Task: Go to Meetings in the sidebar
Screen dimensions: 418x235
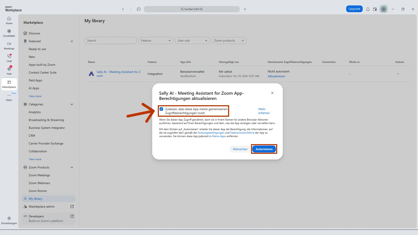Action: pyautogui.click(x=9, y=46)
